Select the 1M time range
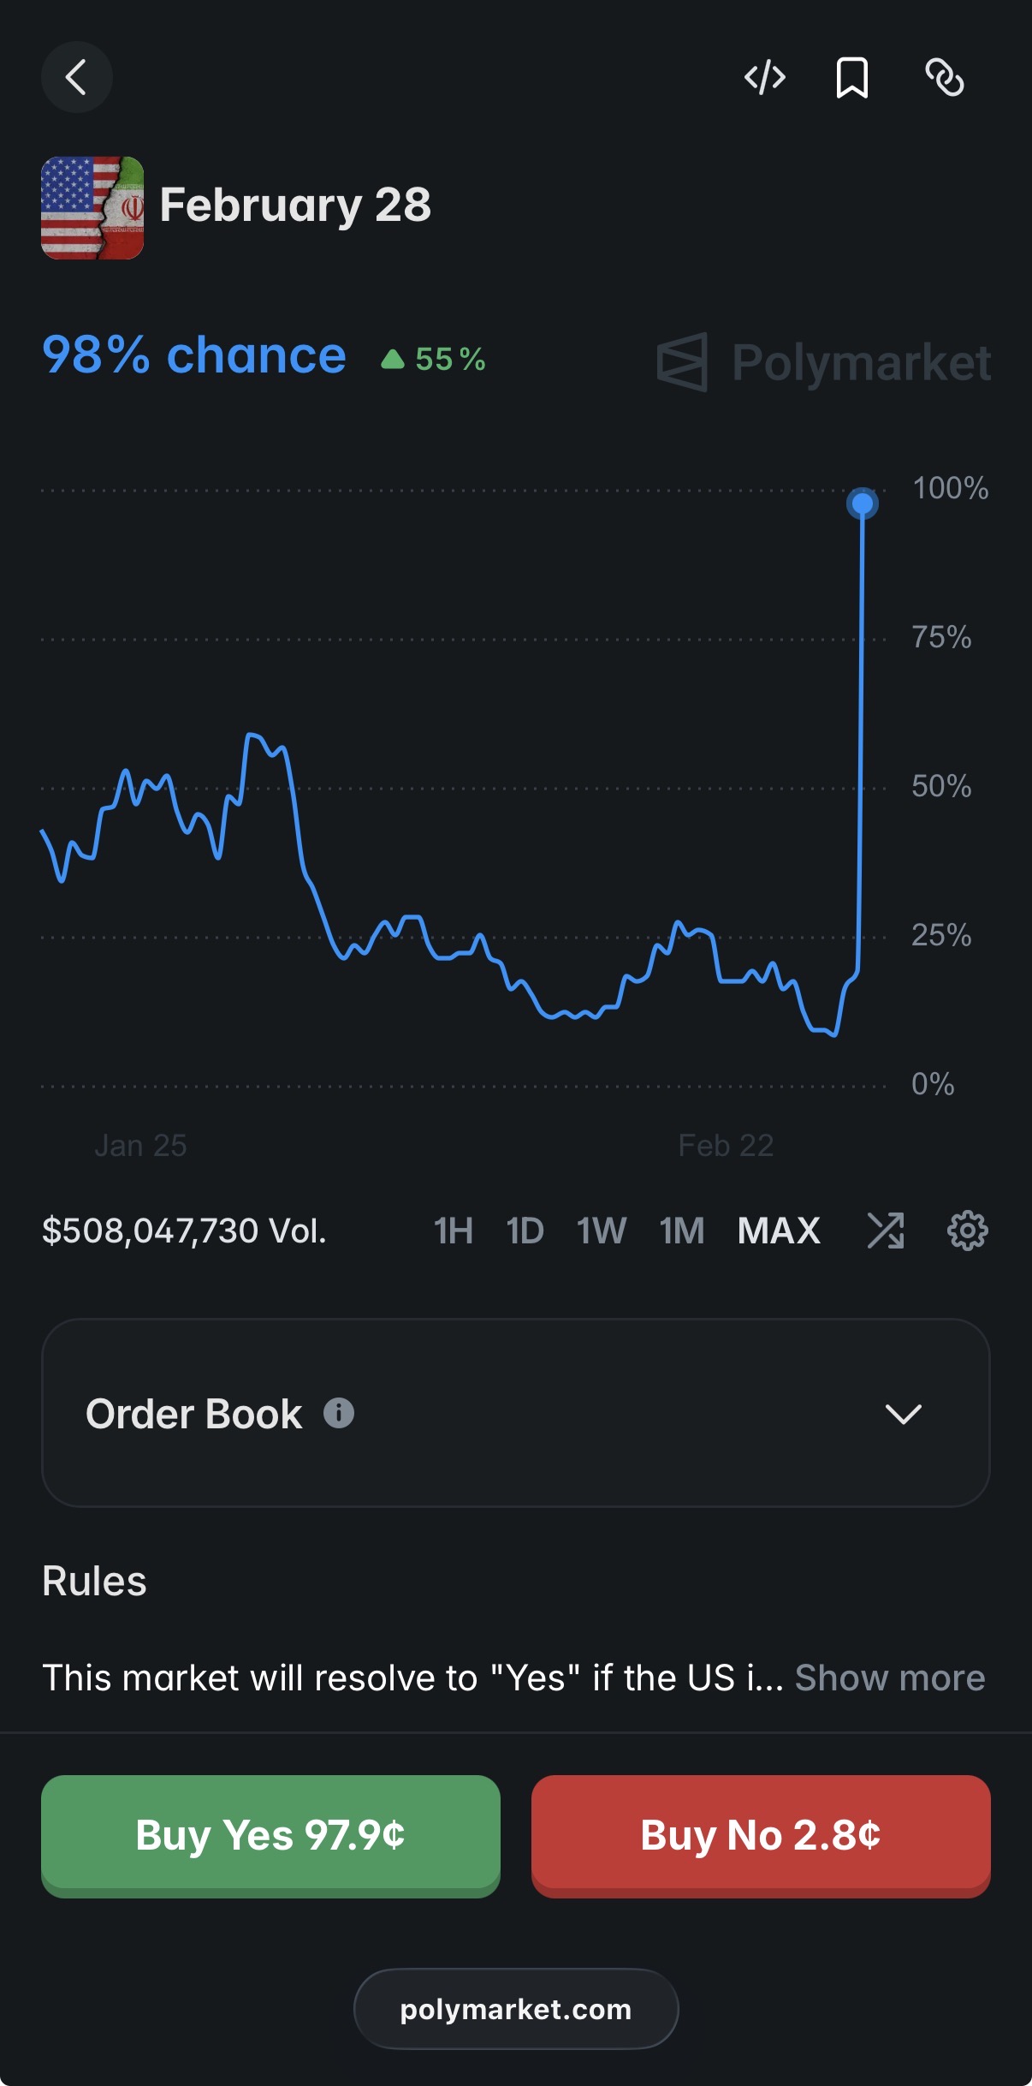 [x=681, y=1231]
